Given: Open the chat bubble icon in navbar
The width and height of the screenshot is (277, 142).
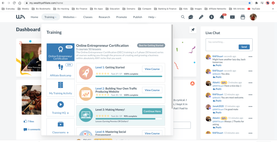Looking at the screenshot, I should click(x=191, y=17).
